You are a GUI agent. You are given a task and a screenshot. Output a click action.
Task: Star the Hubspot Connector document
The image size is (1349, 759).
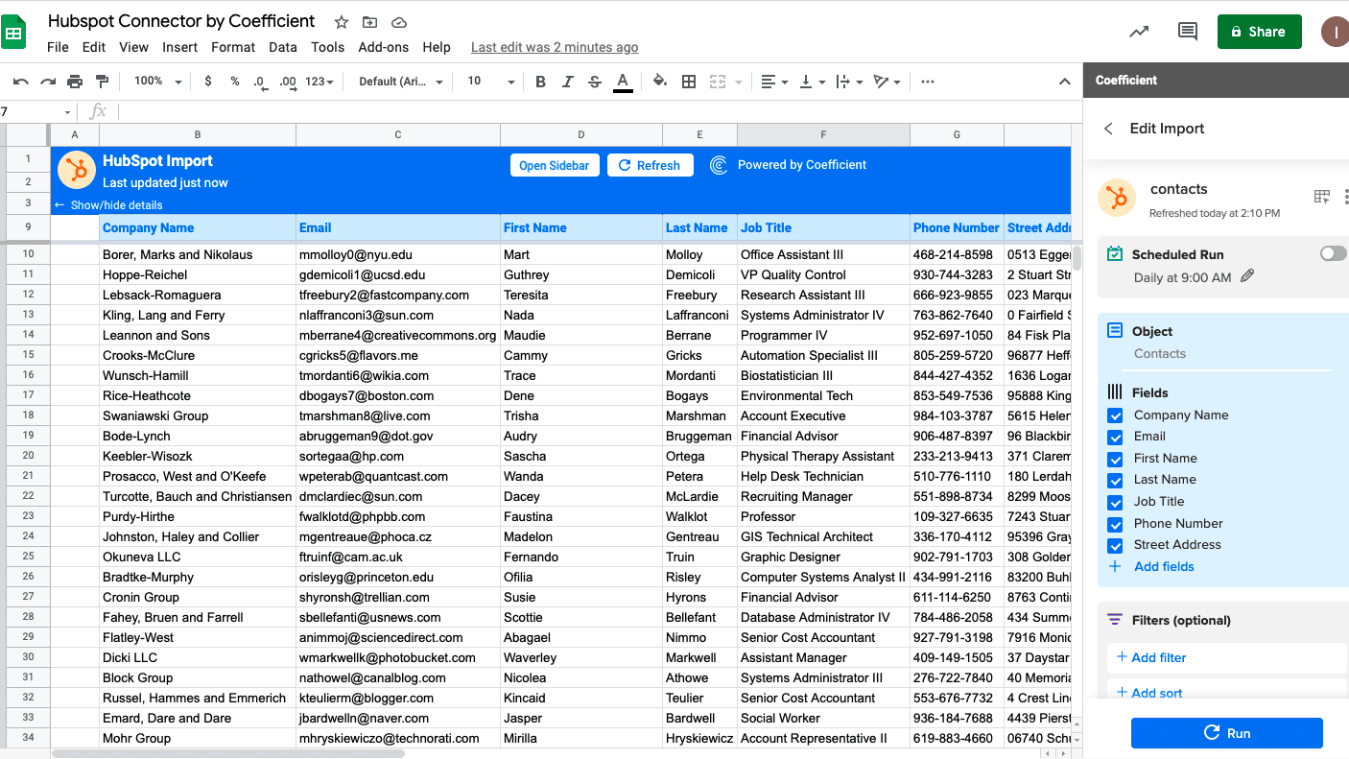coord(342,22)
